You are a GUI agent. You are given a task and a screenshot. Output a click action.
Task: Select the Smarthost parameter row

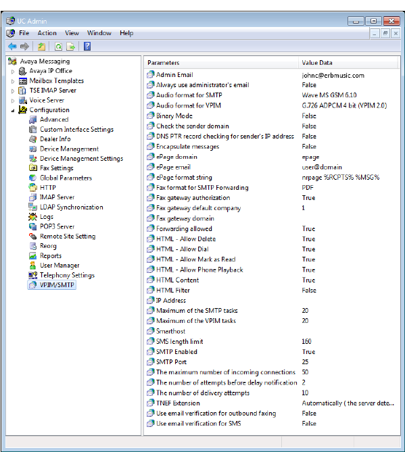point(272,331)
